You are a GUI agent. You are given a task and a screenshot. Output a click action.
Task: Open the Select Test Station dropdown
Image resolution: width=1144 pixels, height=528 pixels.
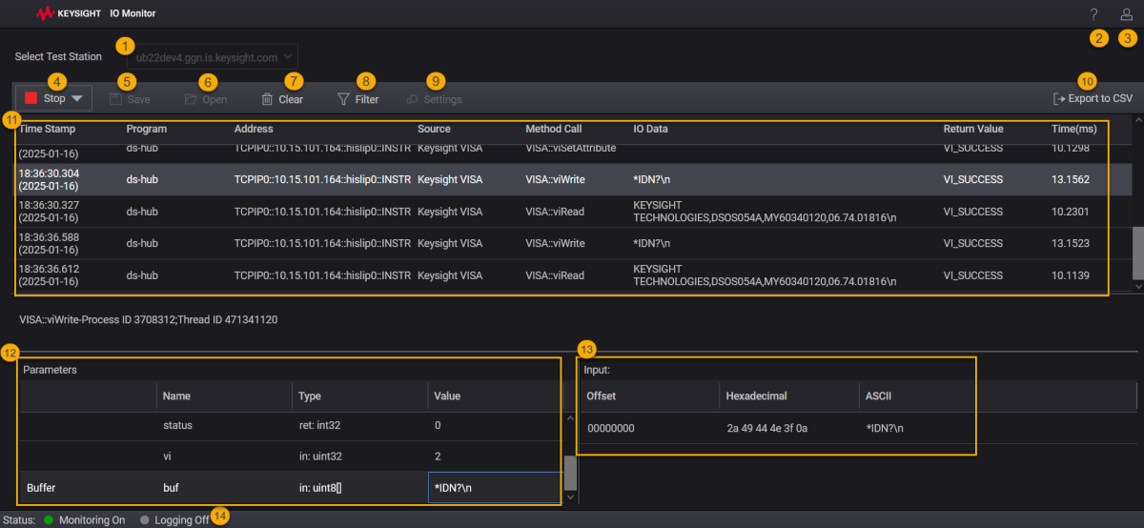click(212, 57)
